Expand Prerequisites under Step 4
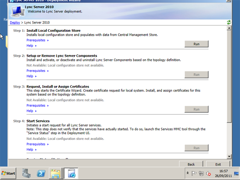This screenshot has height=180, width=240. [38, 144]
